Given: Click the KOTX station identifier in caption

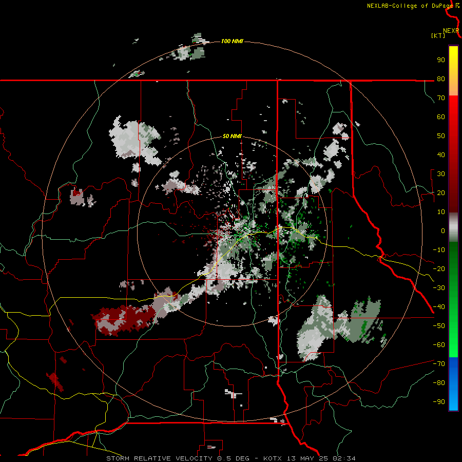Looking at the screenshot, I should 274,458.
